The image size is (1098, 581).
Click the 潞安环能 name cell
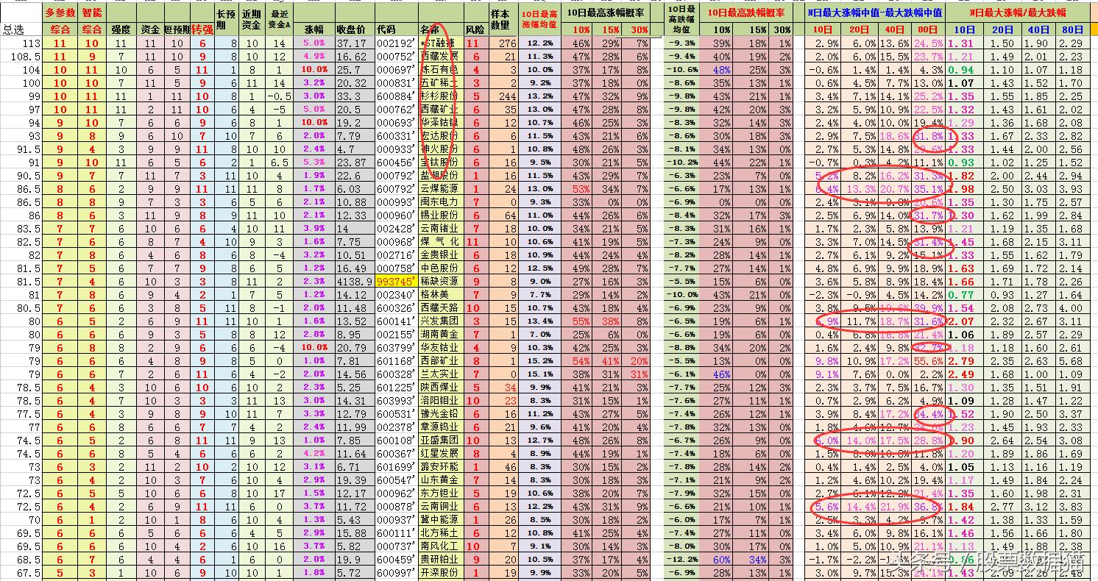tap(440, 467)
